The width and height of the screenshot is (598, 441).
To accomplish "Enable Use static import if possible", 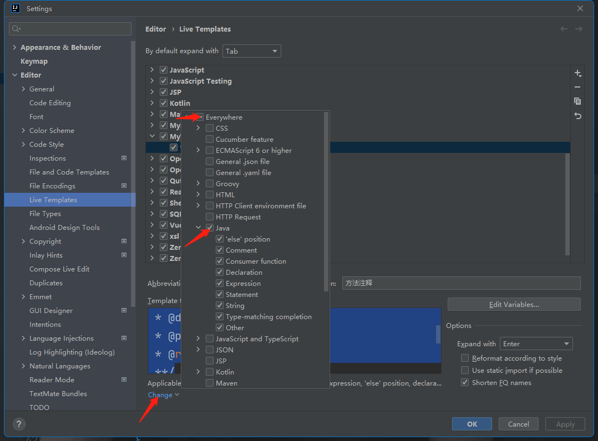I will tap(465, 370).
